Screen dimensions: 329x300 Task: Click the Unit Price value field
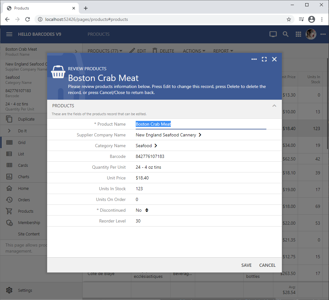(x=142, y=178)
